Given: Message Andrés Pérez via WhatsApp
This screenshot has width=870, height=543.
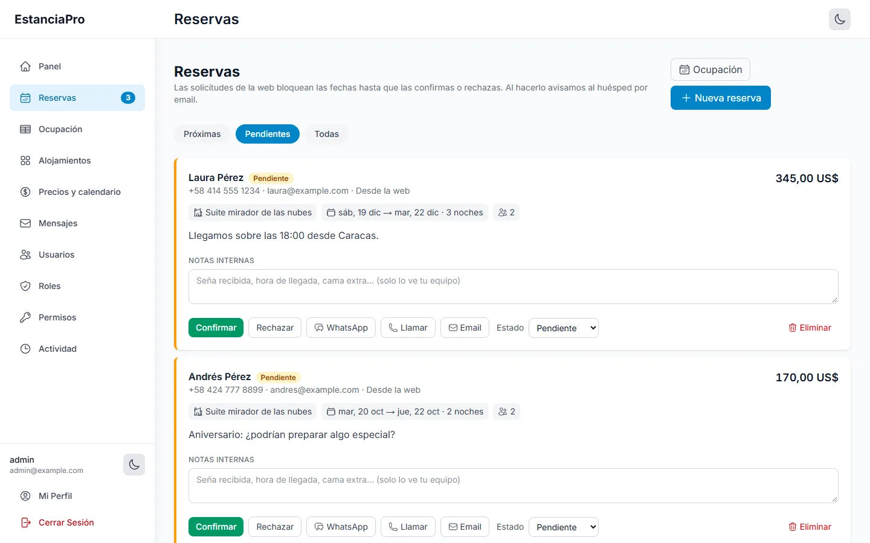Looking at the screenshot, I should point(341,527).
